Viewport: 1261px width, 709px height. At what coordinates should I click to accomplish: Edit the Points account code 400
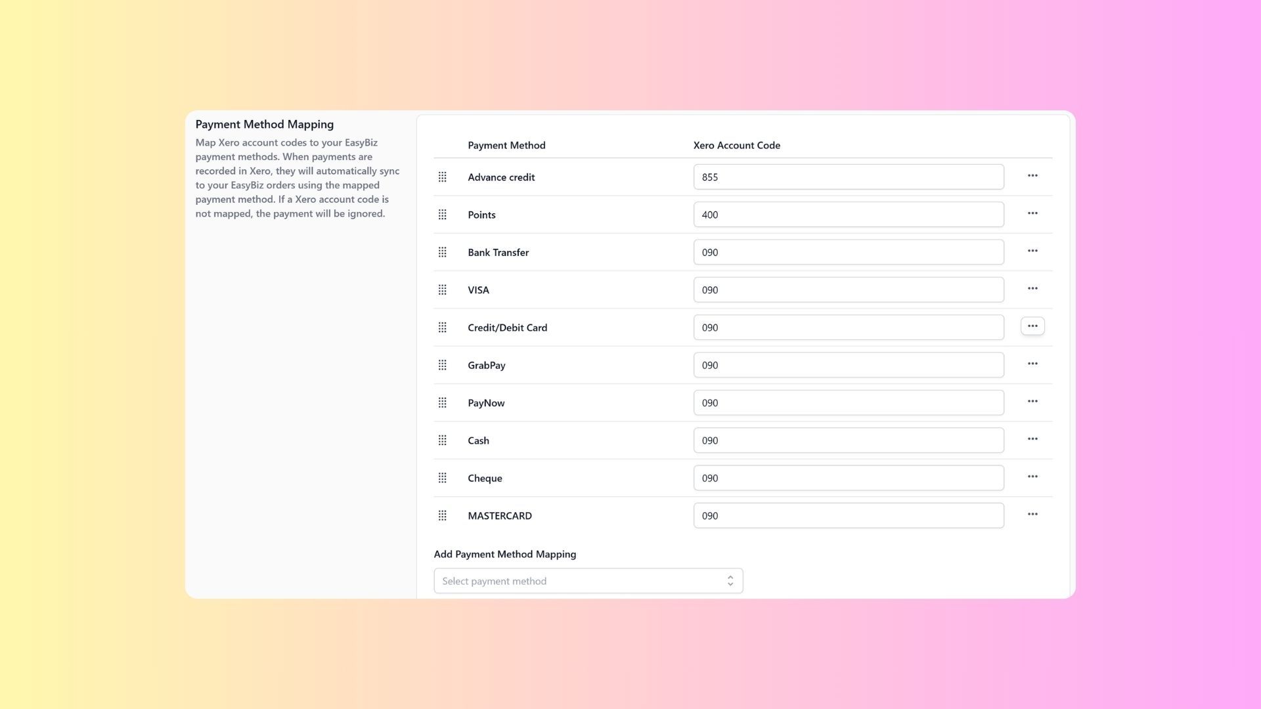(x=849, y=215)
